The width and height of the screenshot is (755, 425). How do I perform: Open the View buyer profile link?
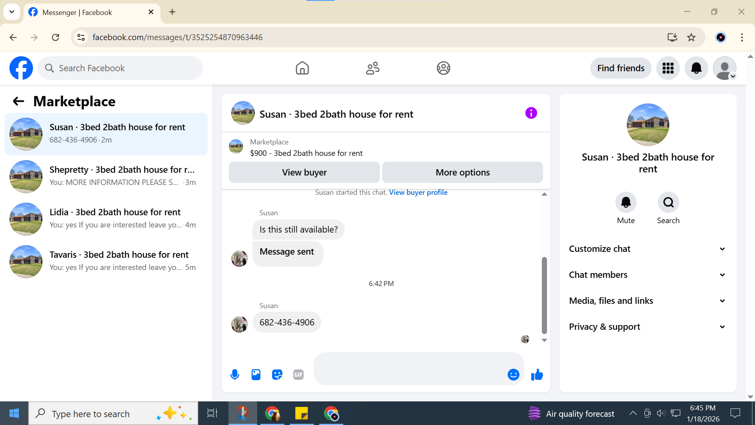pos(418,192)
